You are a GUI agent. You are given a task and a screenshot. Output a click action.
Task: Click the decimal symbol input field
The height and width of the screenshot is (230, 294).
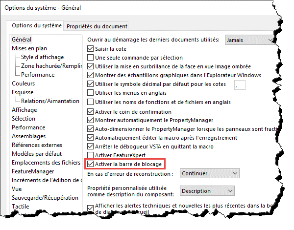tap(240, 85)
